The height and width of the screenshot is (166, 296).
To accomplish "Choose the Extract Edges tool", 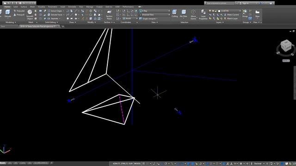I will click(55, 11).
